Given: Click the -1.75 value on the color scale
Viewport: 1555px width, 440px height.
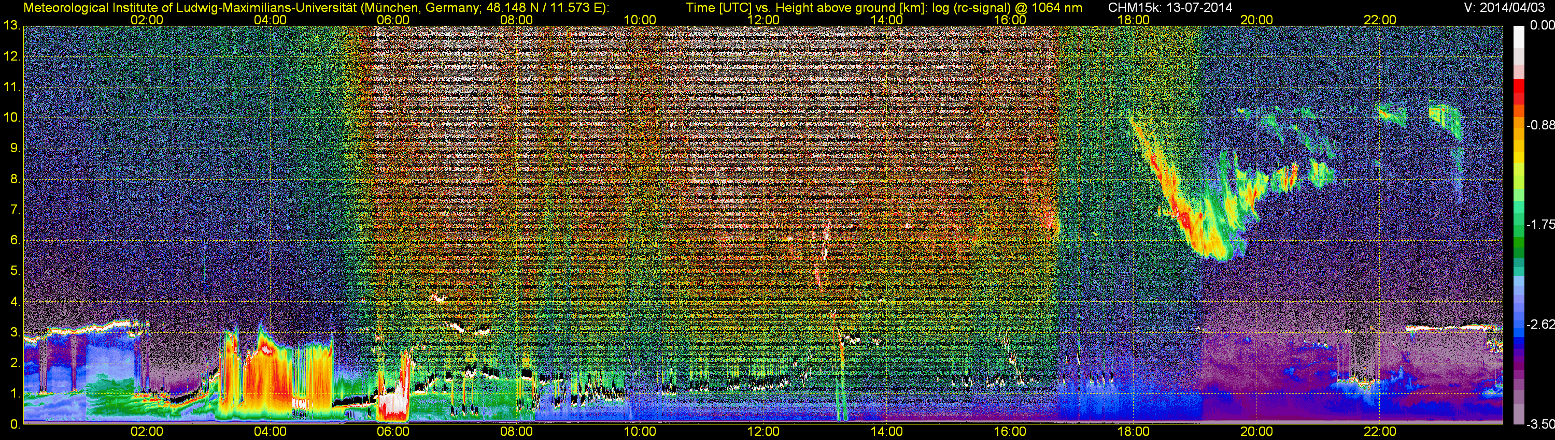Looking at the screenshot, I should pos(1540,224).
